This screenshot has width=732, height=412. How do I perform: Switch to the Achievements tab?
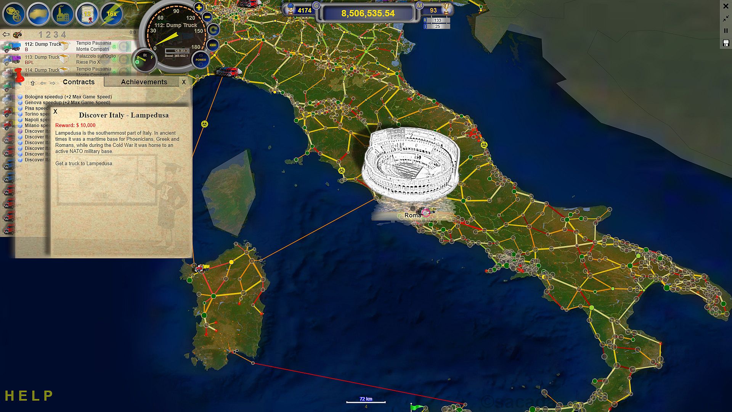(144, 82)
